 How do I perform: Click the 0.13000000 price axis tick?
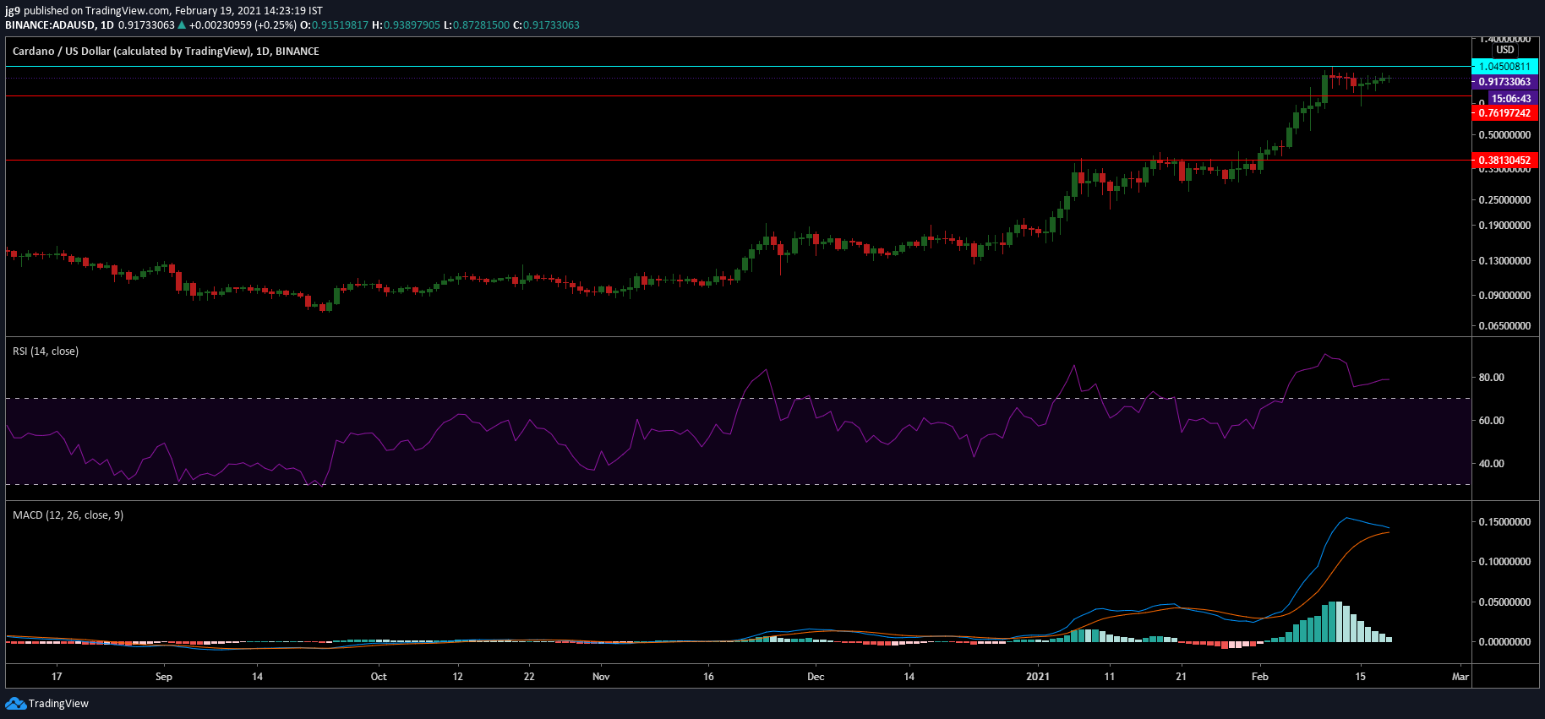tap(1504, 261)
